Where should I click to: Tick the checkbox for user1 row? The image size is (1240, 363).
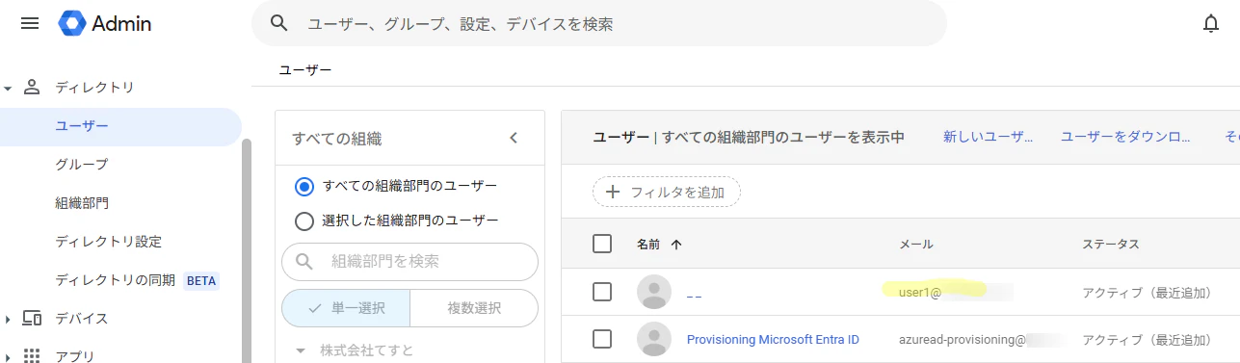(602, 292)
